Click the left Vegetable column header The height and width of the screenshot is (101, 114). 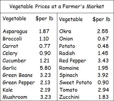[14, 19]
